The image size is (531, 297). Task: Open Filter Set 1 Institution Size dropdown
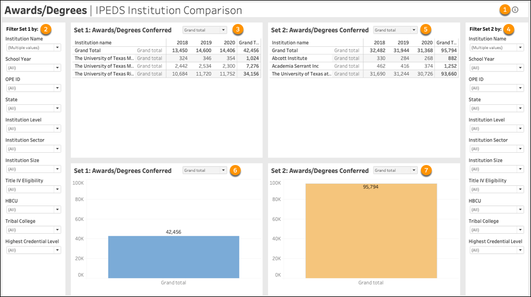(34, 169)
